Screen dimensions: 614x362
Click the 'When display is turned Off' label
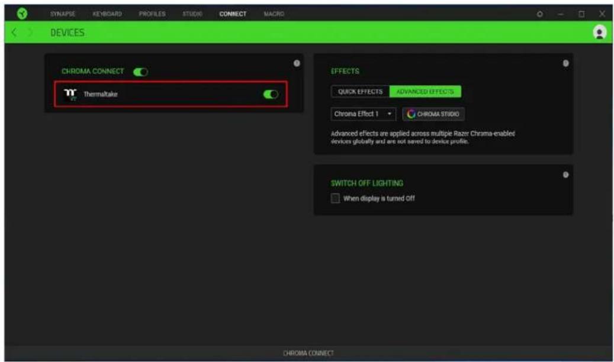coord(379,198)
